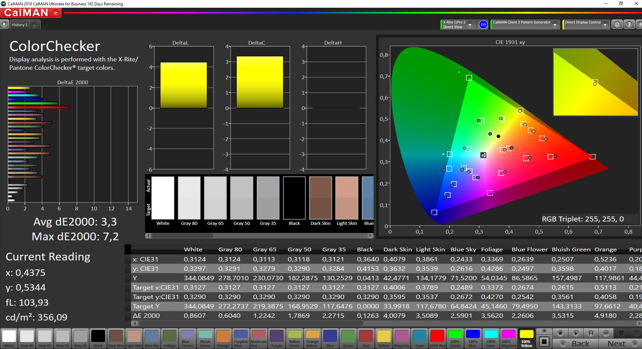
Task: Click the blue 233 meter status circle
Action: point(483,24)
